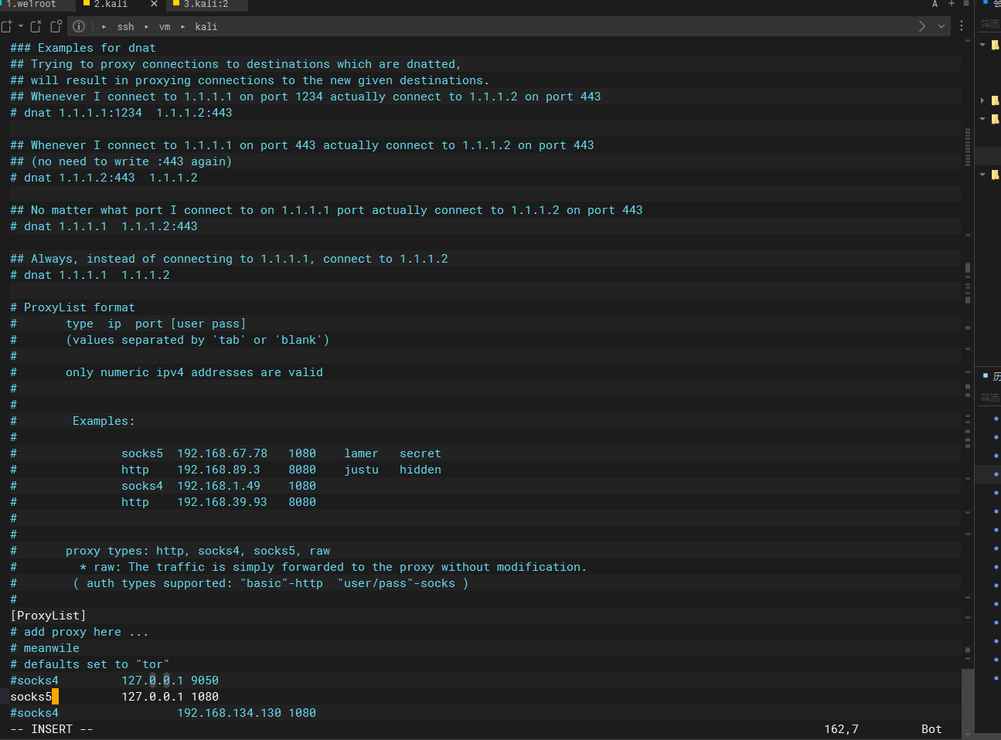The image size is (1001, 740).
Task: Click 'type ip port [user pass]' line
Action: pos(155,324)
